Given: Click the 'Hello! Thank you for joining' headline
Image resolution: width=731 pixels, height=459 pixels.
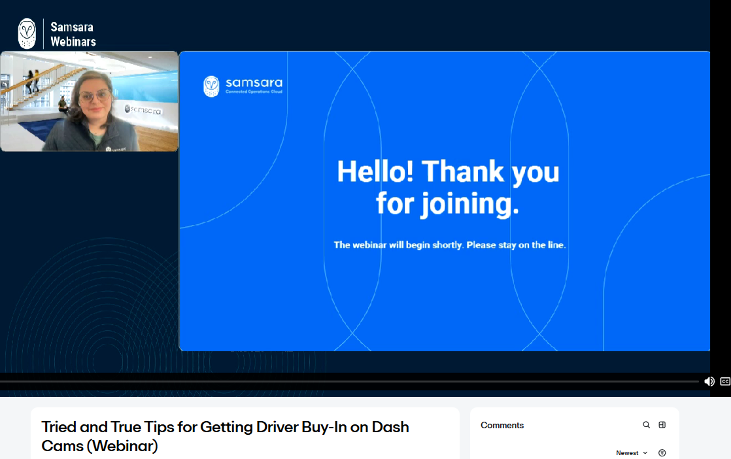Looking at the screenshot, I should point(448,188).
